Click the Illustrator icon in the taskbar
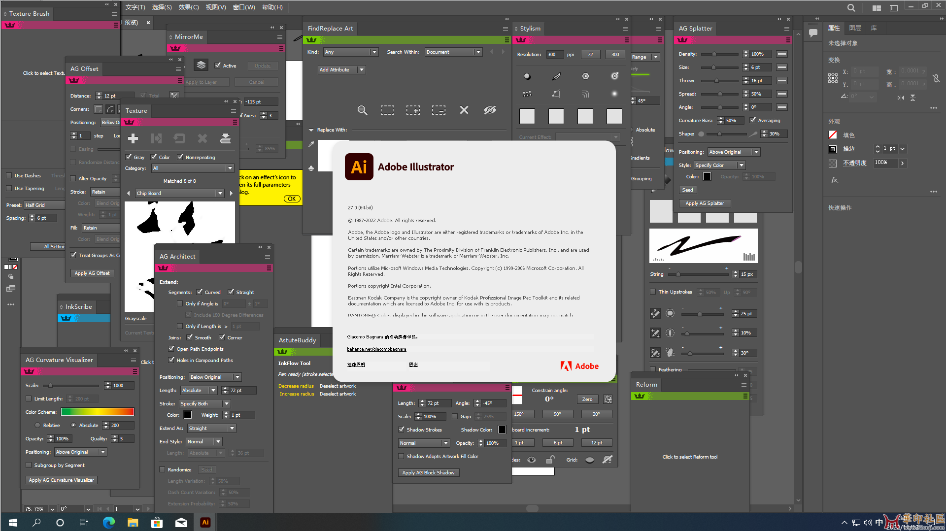This screenshot has height=531, width=946. pyautogui.click(x=205, y=522)
